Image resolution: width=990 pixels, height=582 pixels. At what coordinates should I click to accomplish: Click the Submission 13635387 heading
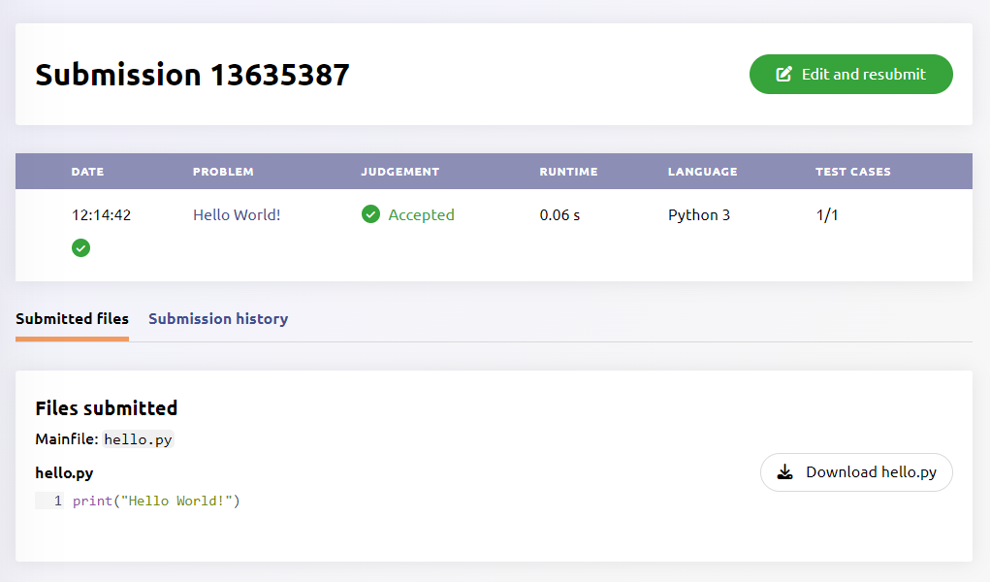click(192, 75)
